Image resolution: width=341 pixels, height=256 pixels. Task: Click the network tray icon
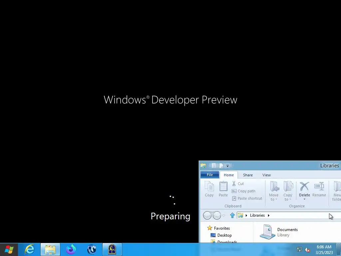(299, 249)
